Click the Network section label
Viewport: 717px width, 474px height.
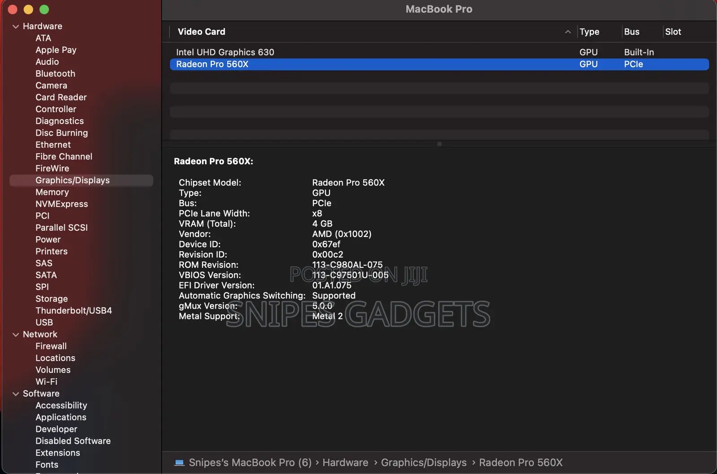(40, 335)
